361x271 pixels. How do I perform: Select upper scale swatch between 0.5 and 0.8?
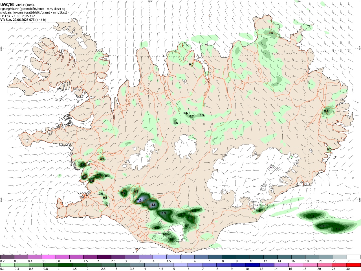point(49,257)
